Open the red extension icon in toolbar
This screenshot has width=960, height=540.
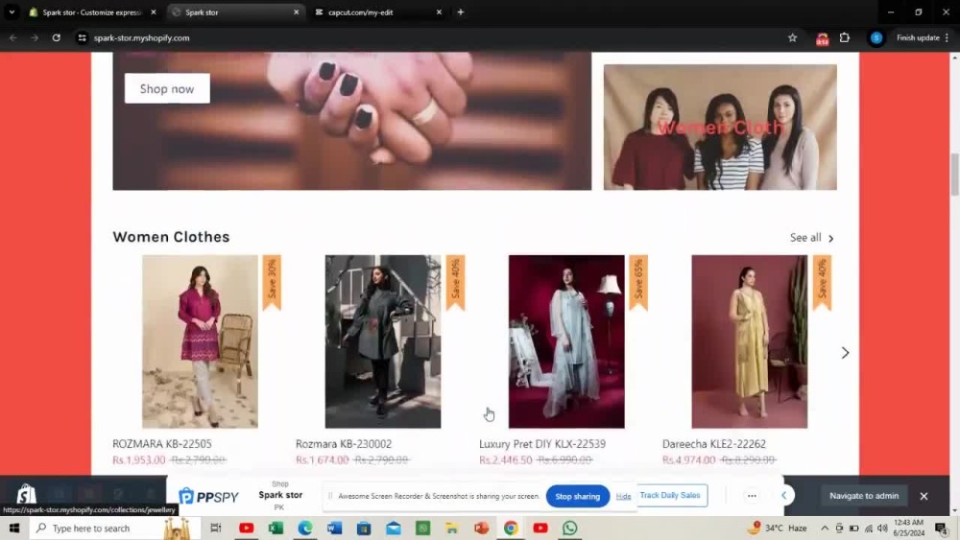(x=823, y=38)
